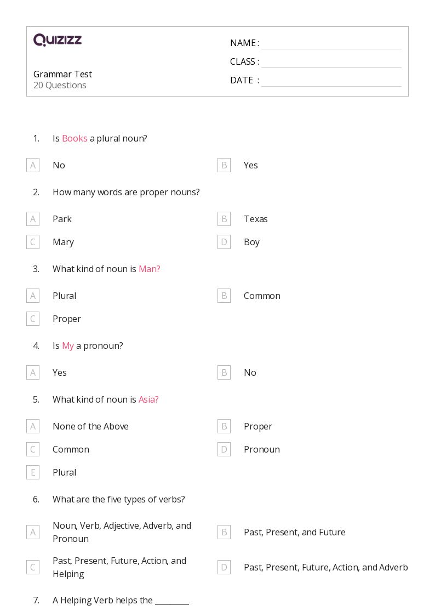Click the NAME input line
Viewport: 435px width, 616px height.
(331, 43)
